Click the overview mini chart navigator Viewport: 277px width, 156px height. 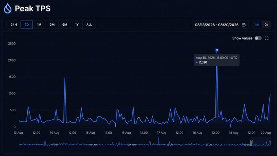click(x=145, y=142)
